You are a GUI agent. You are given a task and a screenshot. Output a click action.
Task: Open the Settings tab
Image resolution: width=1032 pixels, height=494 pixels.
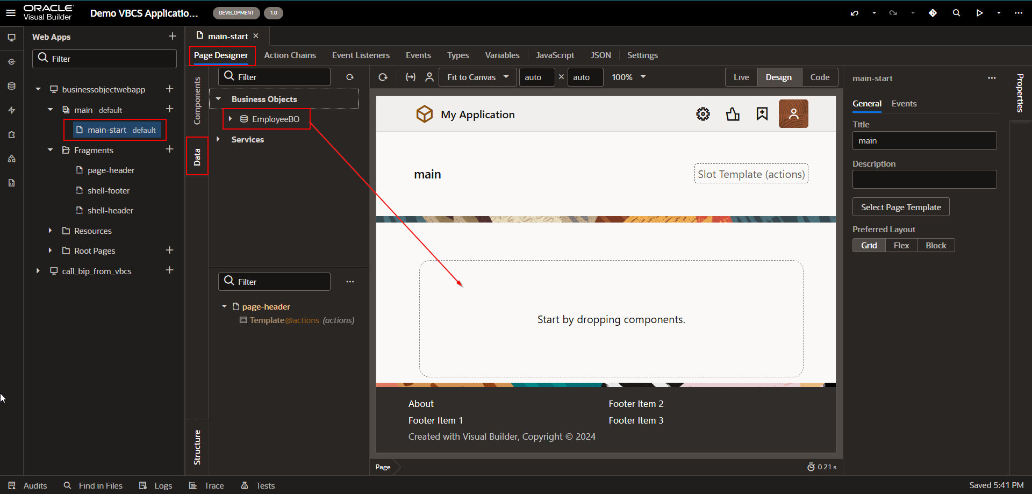tap(642, 55)
